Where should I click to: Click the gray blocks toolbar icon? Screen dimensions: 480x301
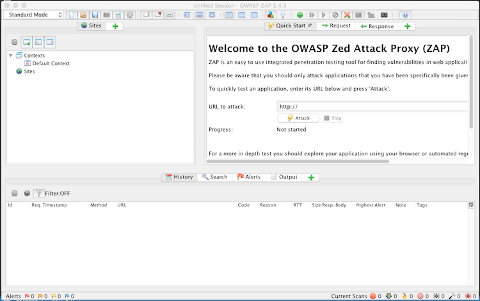click(371, 15)
